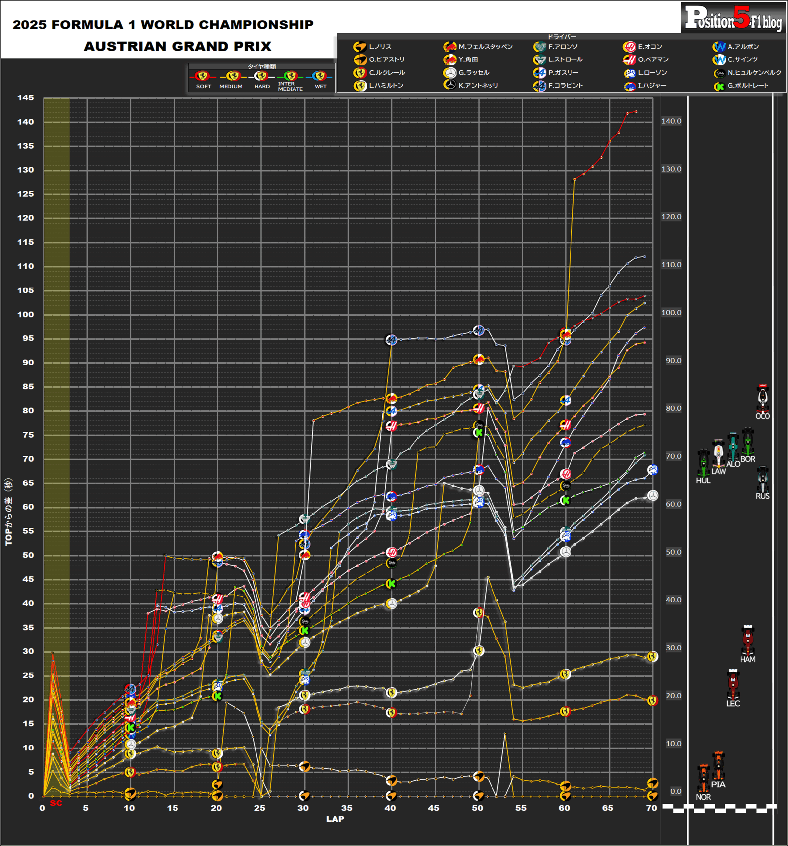Click the BOR car on finish graphic
The height and width of the screenshot is (846, 788).
coord(748,442)
